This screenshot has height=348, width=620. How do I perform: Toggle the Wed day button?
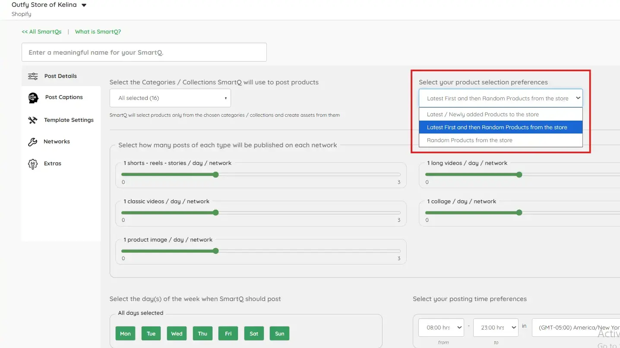pos(177,334)
